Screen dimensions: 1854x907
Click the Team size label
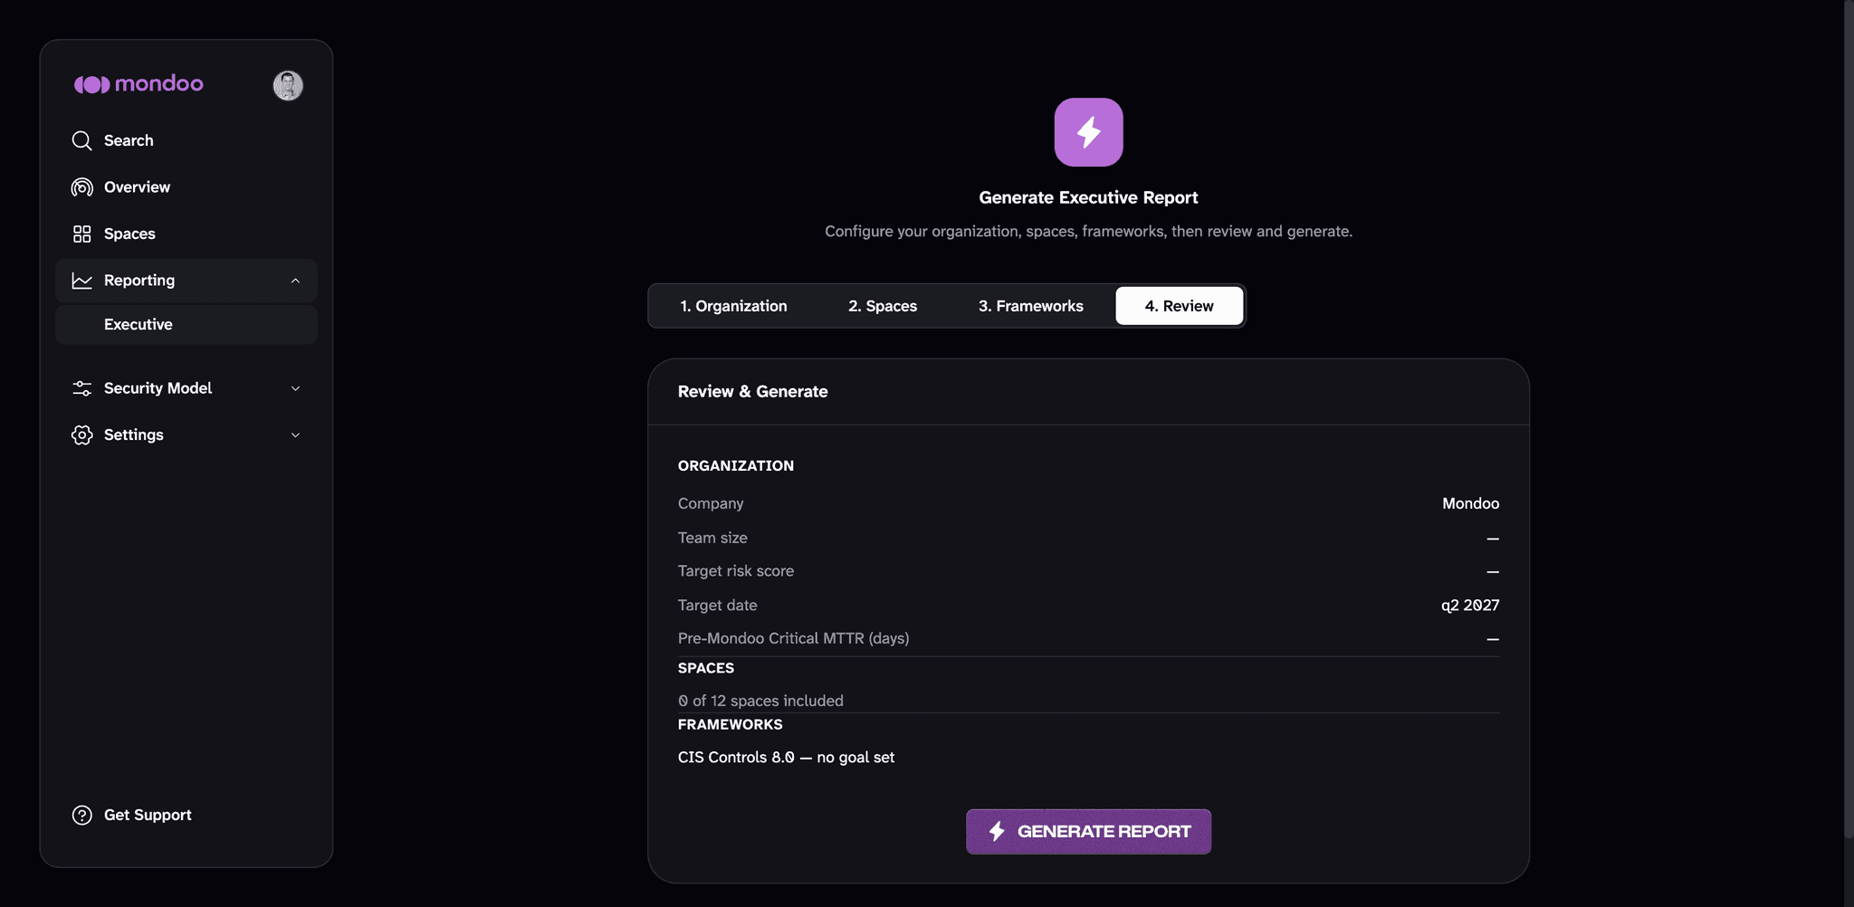coord(712,538)
